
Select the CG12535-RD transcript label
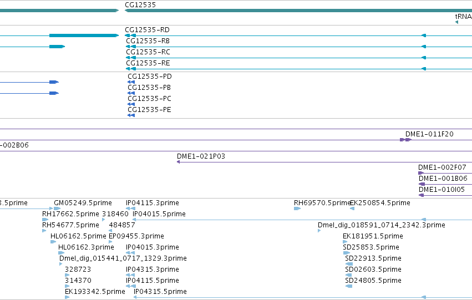click(147, 30)
